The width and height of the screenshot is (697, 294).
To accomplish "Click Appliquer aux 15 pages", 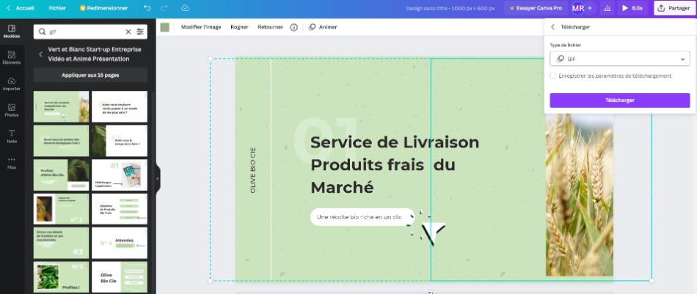I will click(90, 75).
